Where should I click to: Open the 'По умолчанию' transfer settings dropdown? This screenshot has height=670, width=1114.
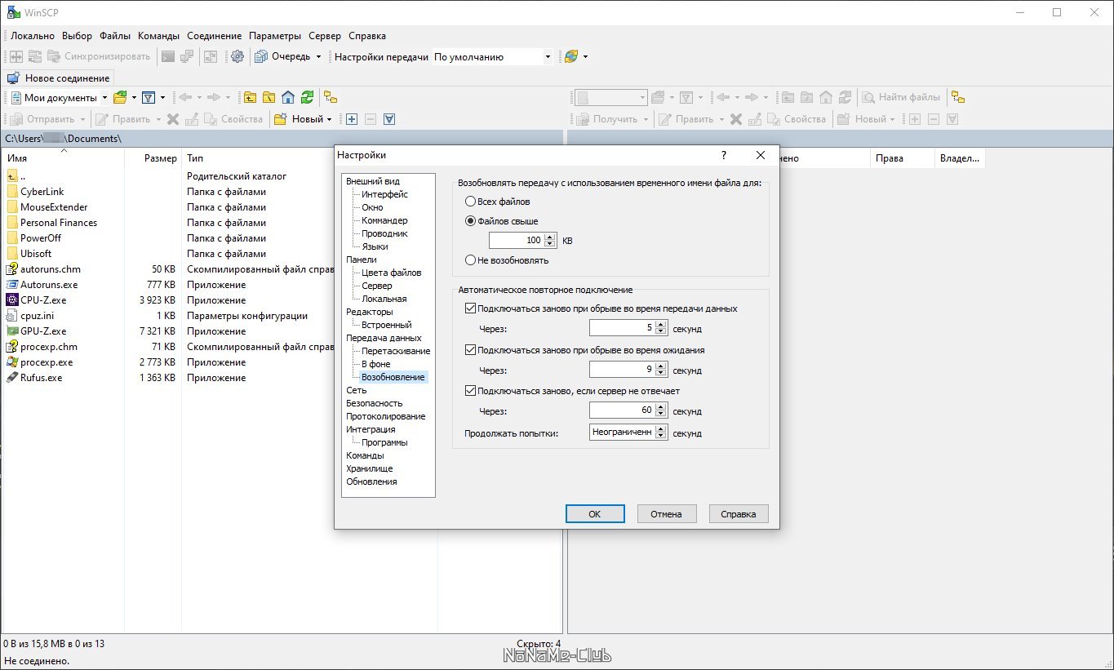548,57
